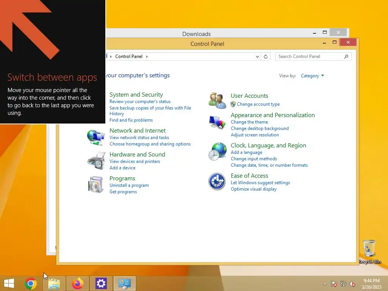Click Let Windows suggest settings
388x291 pixels.
pyautogui.click(x=260, y=183)
